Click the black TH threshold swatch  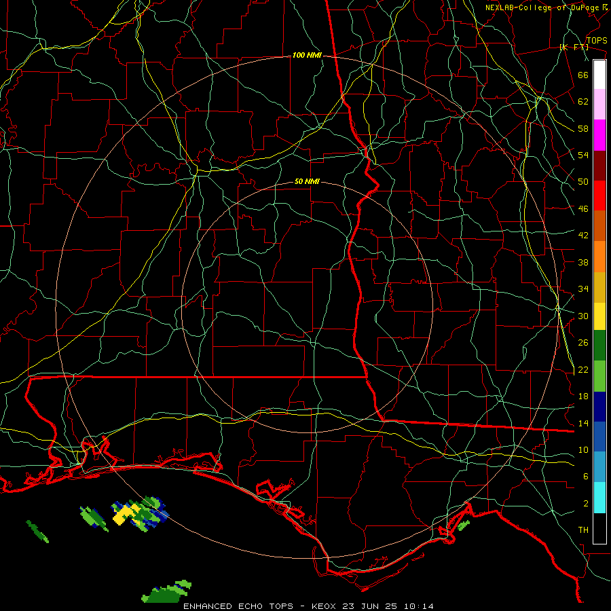pos(599,528)
